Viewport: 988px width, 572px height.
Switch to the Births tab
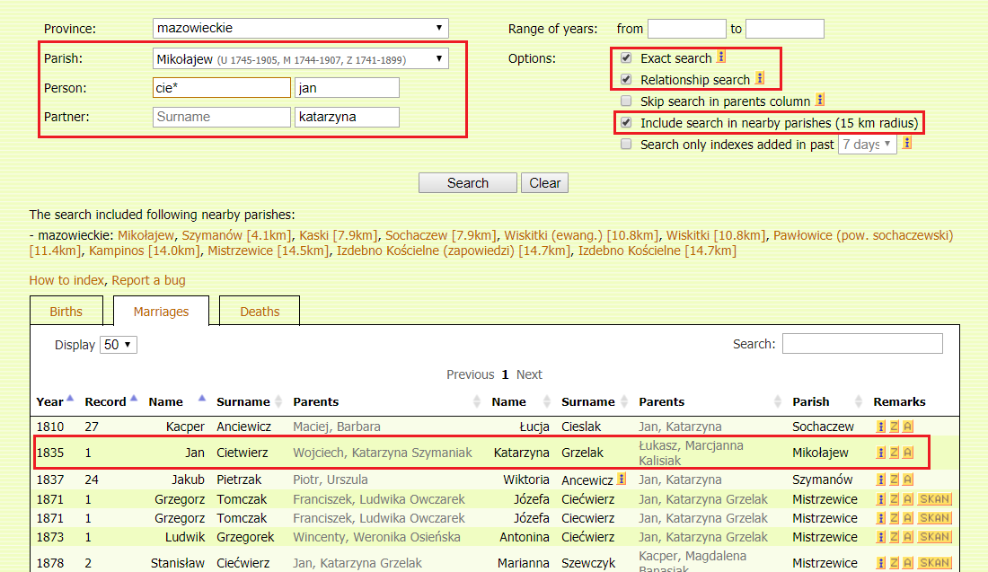66,312
